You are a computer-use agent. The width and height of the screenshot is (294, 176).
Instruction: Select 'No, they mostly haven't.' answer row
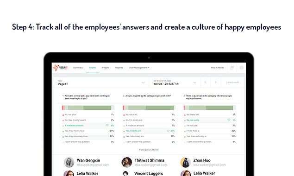(88, 120)
